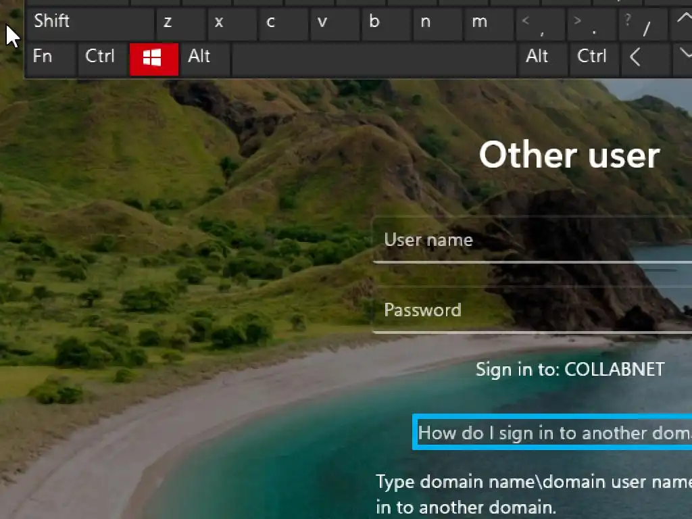Tap the v key
Viewport: 692px width, 519px height.
335,24
